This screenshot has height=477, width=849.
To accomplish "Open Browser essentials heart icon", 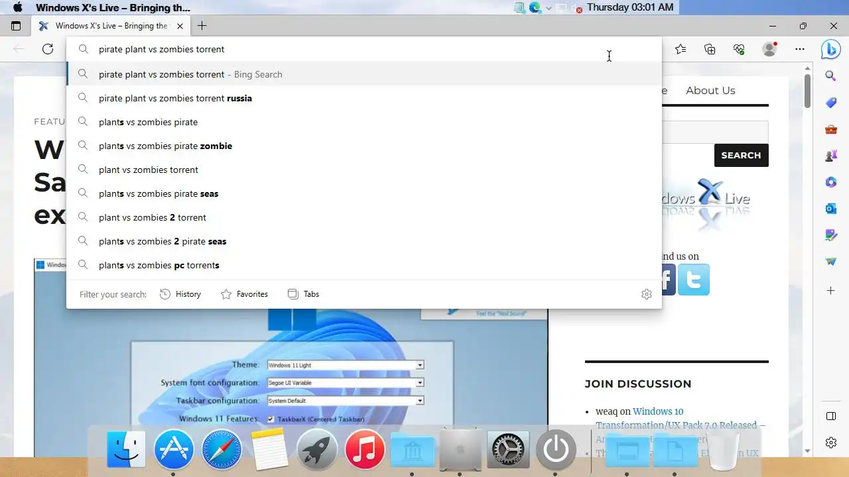I will coord(739,49).
